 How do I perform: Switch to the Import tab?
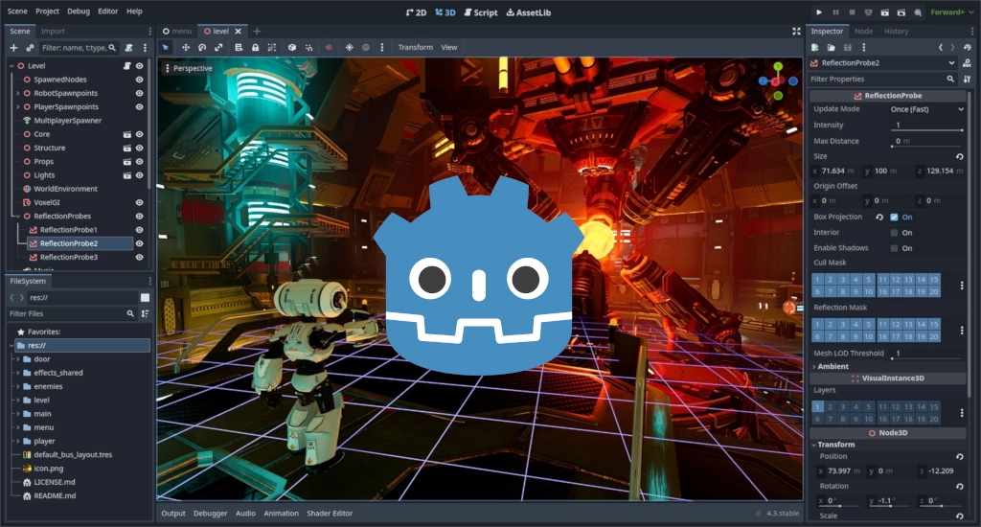coord(53,32)
